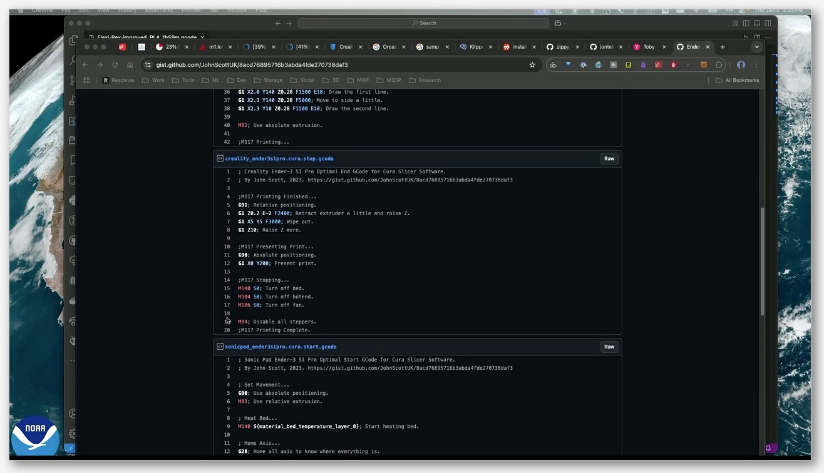This screenshot has width=824, height=473.
Task: Open Chrome Extensions puzzle menu
Action: pyautogui.click(x=719, y=64)
